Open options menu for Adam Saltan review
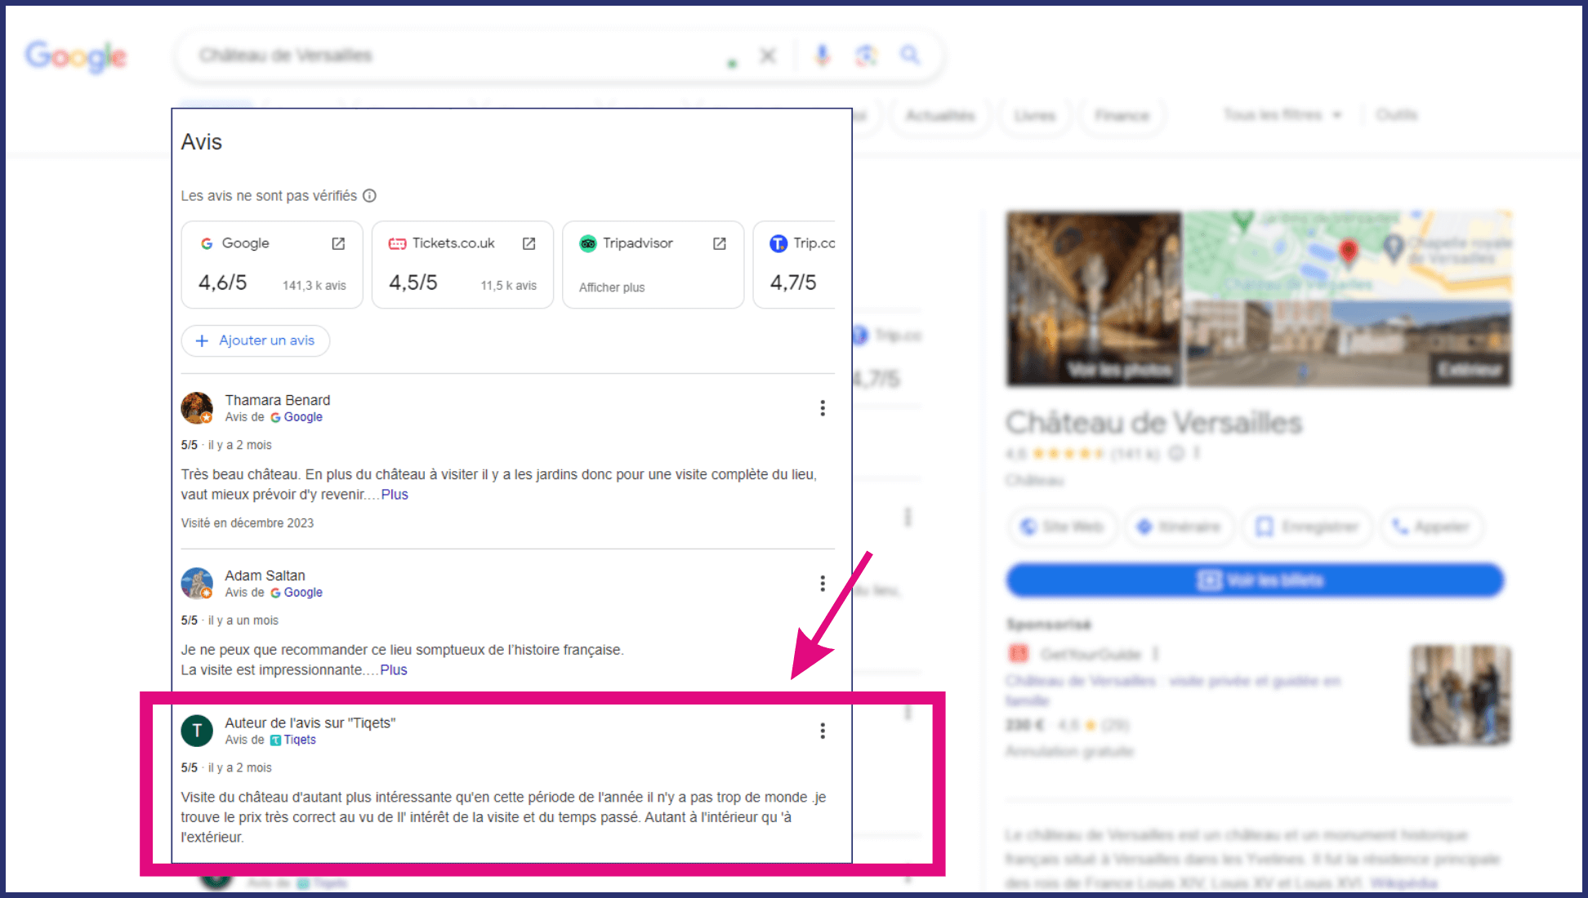Viewport: 1588px width, 898px height. tap(823, 584)
